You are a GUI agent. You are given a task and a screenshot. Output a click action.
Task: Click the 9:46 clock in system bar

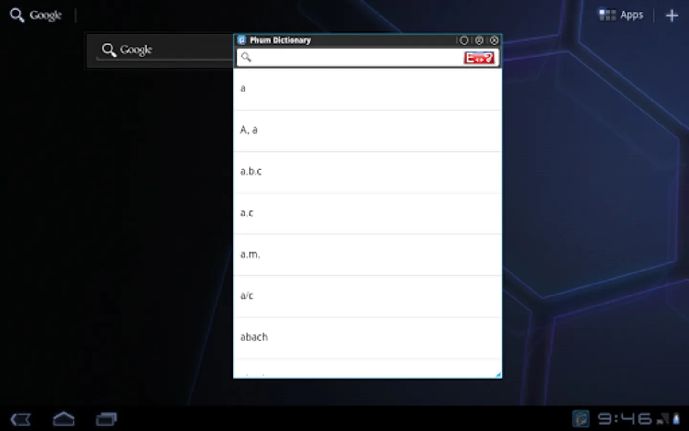[x=625, y=419]
